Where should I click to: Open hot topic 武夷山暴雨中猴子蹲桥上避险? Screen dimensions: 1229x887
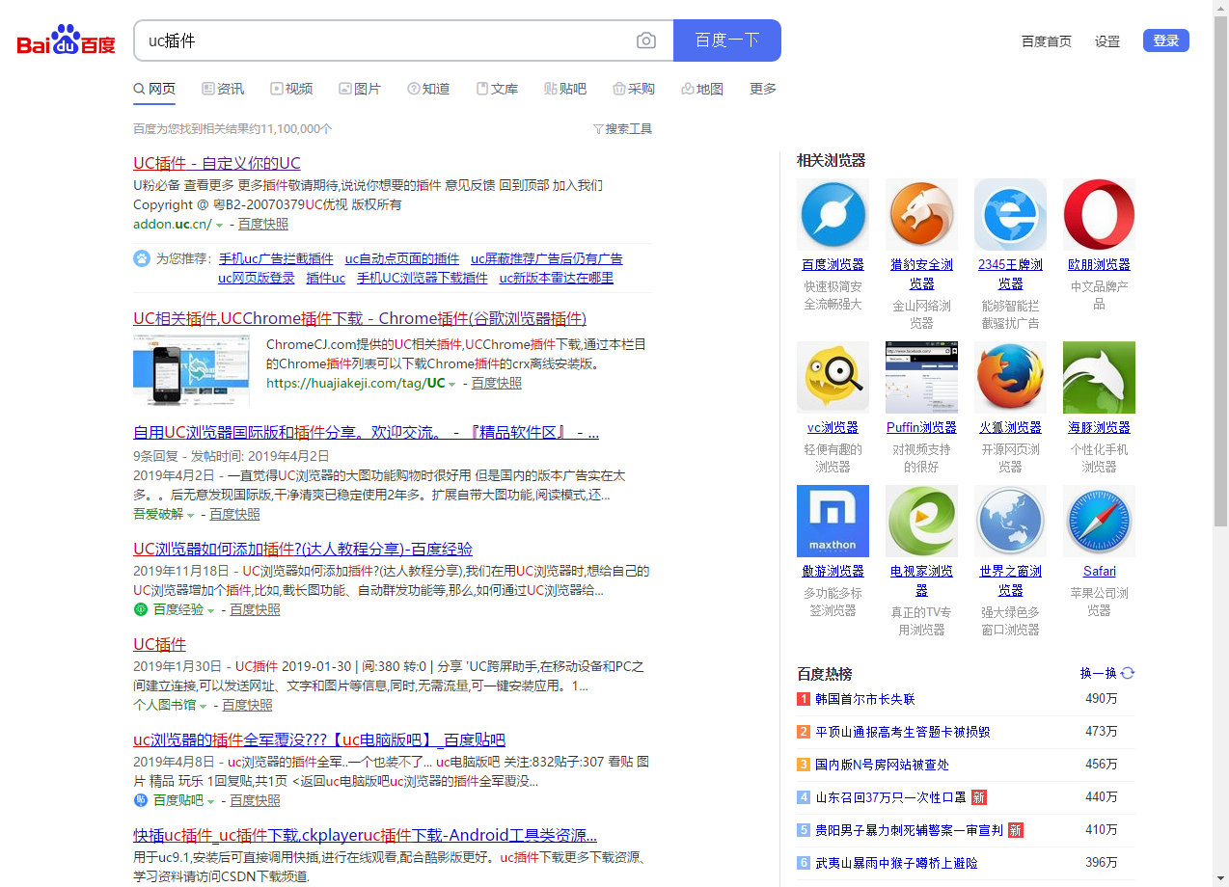pyautogui.click(x=896, y=863)
